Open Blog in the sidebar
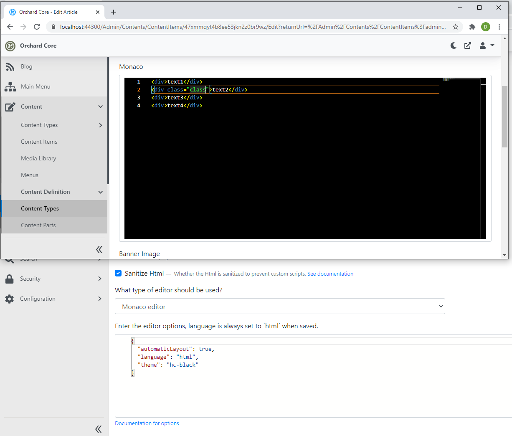 [27, 67]
